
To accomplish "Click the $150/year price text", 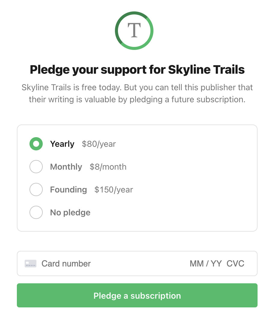I will tap(114, 190).
